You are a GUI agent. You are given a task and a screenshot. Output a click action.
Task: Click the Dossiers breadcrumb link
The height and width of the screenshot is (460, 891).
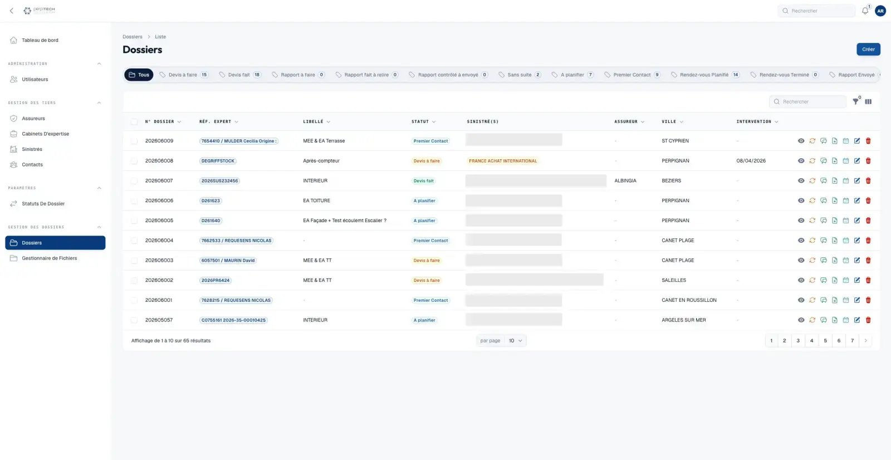coord(133,37)
